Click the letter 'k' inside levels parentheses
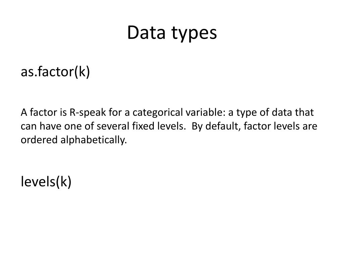The width and height of the screenshot is (344, 258). coord(63,182)
